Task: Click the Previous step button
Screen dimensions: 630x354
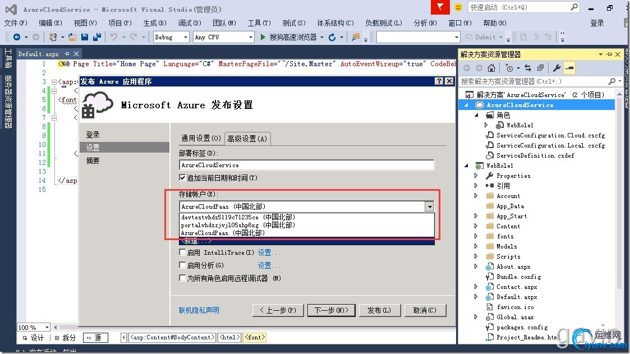Action: 278,310
